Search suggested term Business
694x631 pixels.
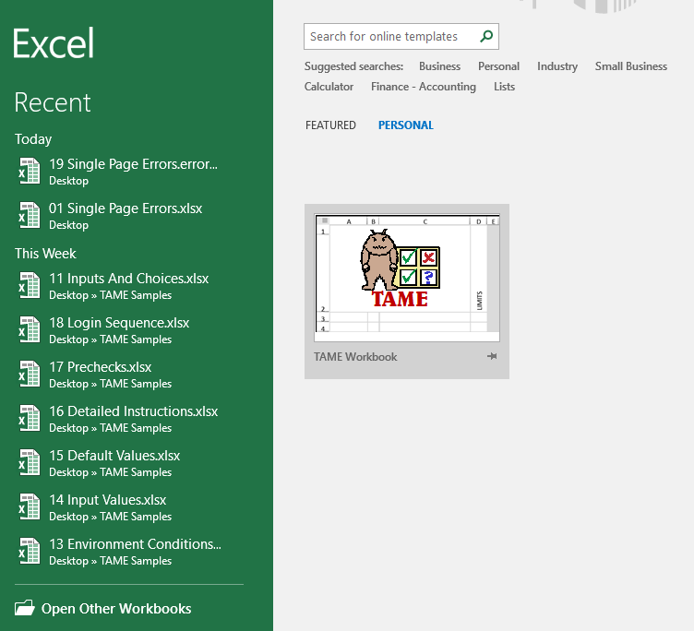(439, 66)
